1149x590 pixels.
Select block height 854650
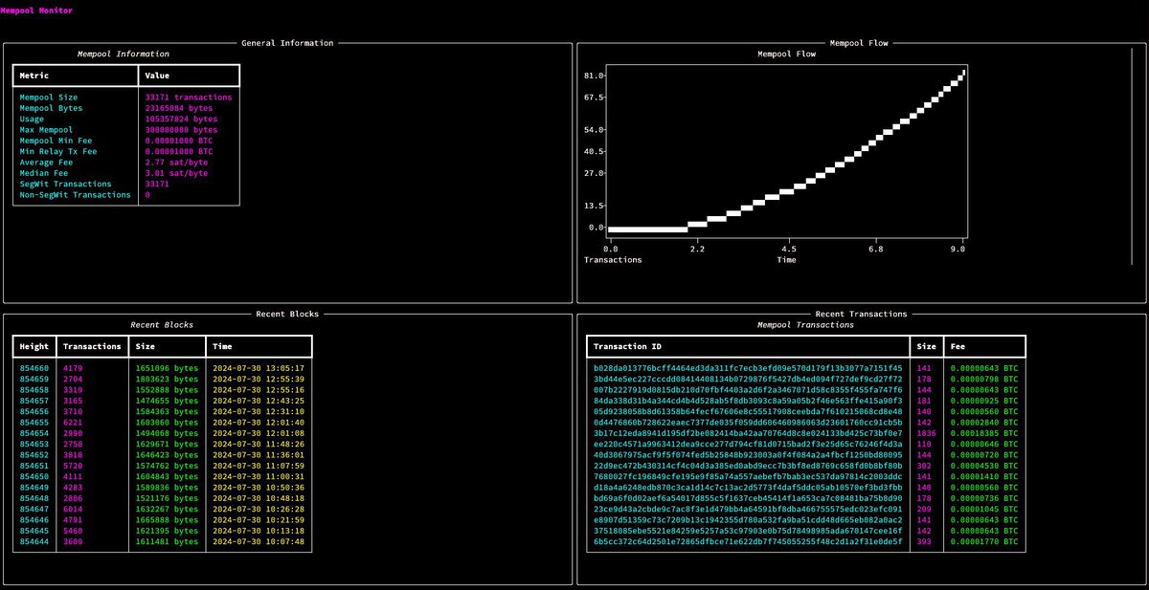[x=34, y=476]
